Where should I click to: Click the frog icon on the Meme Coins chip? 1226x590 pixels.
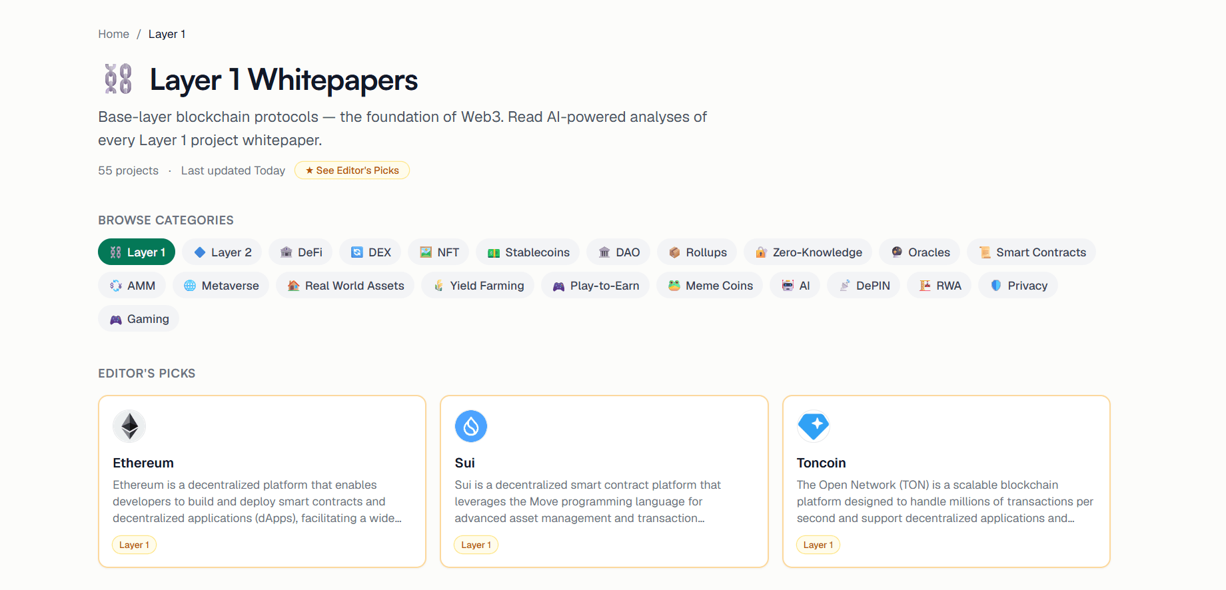[674, 286]
